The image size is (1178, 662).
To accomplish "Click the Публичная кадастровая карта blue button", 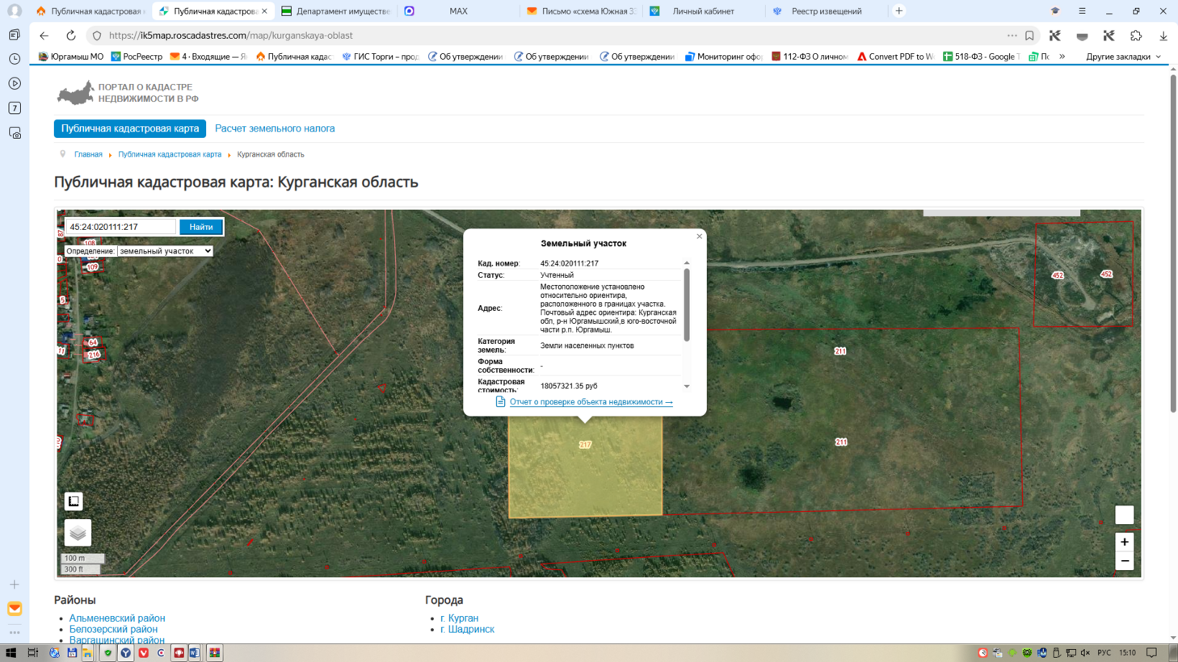I will [x=130, y=128].
